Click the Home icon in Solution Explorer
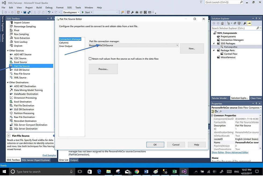 point(222,23)
